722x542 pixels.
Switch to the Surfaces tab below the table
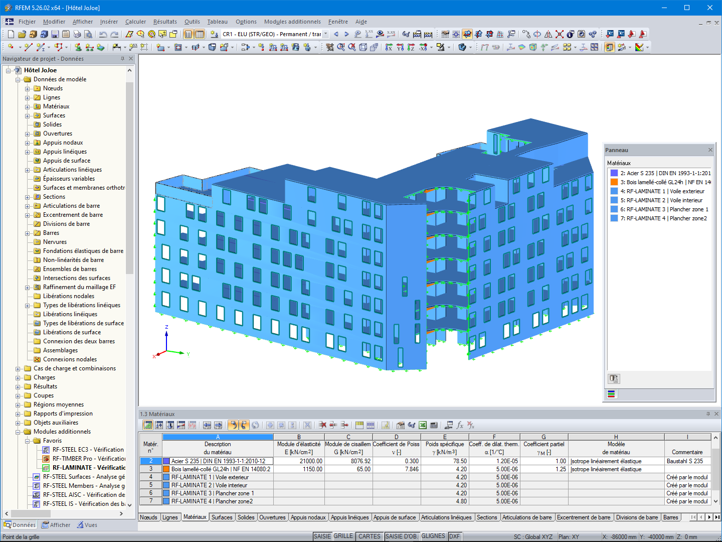pos(222,517)
